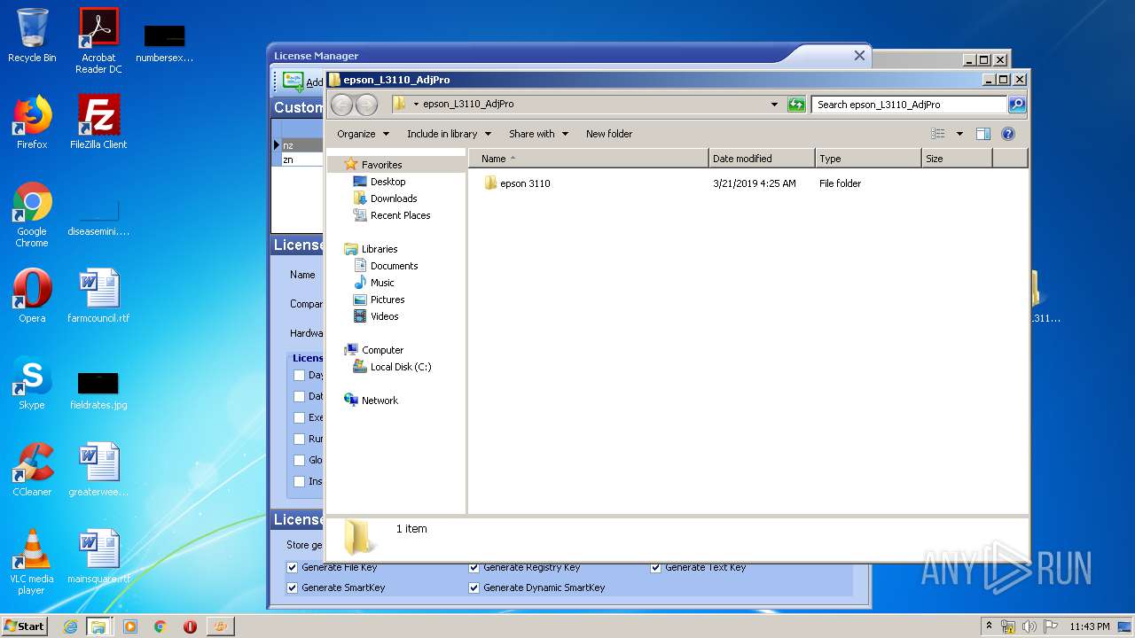Sort by Date modified column
Viewport: 1135px width, 638px height.
(x=762, y=159)
